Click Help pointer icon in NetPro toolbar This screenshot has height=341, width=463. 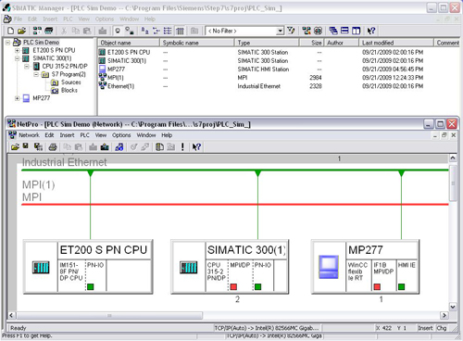pos(196,147)
